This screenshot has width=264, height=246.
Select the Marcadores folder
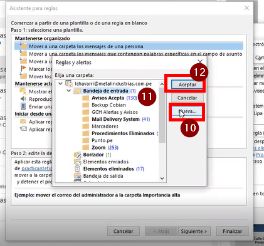(105, 126)
